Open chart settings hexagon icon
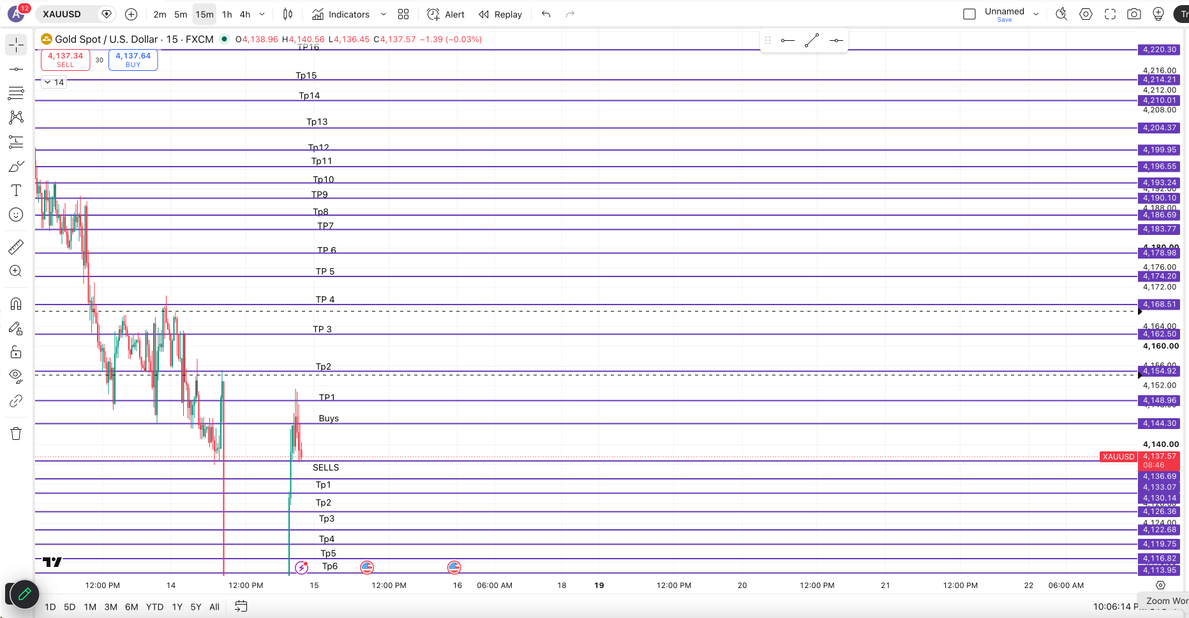Viewport: 1189px width, 618px height. click(x=1086, y=14)
